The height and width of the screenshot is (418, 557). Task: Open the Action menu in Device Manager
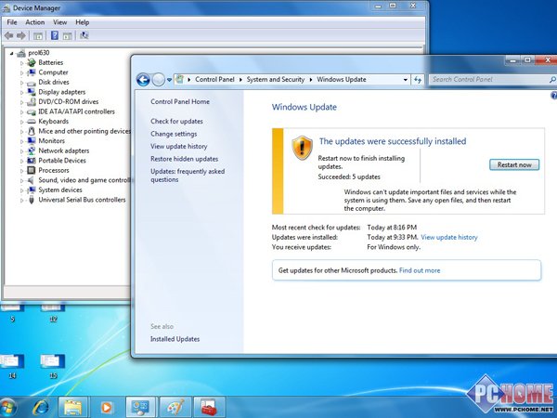point(35,22)
